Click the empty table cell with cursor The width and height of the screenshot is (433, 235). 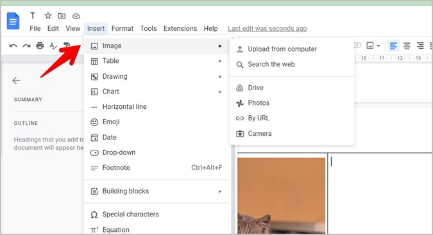tap(380, 193)
